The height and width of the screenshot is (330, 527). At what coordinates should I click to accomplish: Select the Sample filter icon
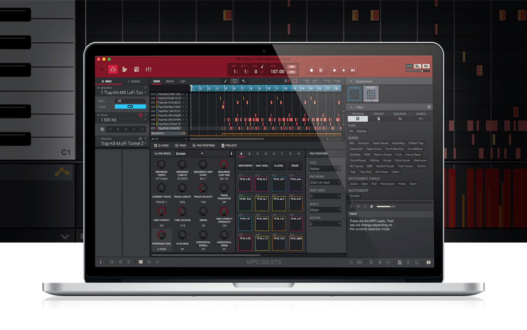click(x=421, y=119)
